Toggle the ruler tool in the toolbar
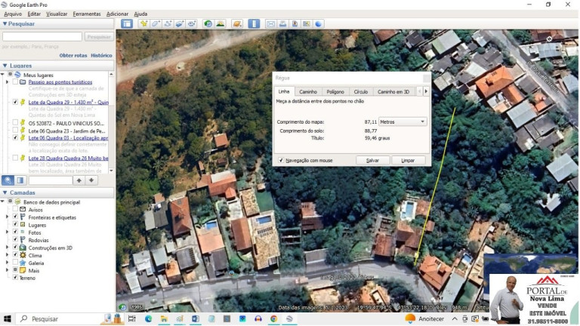580x326 pixels. click(x=254, y=23)
